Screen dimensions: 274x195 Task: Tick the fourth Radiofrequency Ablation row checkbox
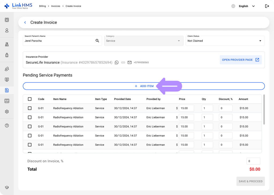click(30, 136)
